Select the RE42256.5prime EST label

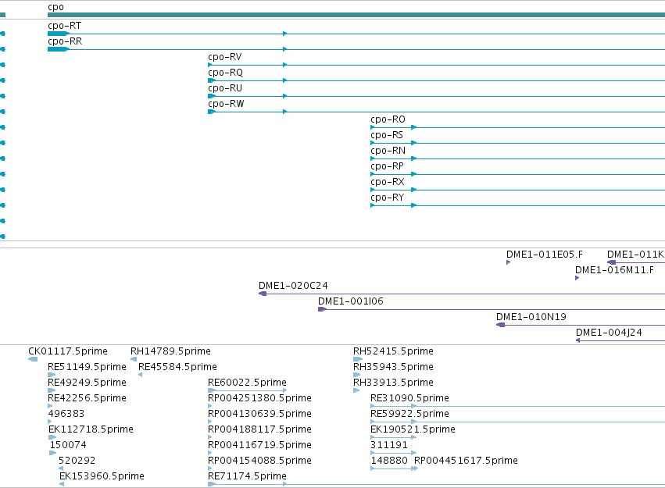87,398
